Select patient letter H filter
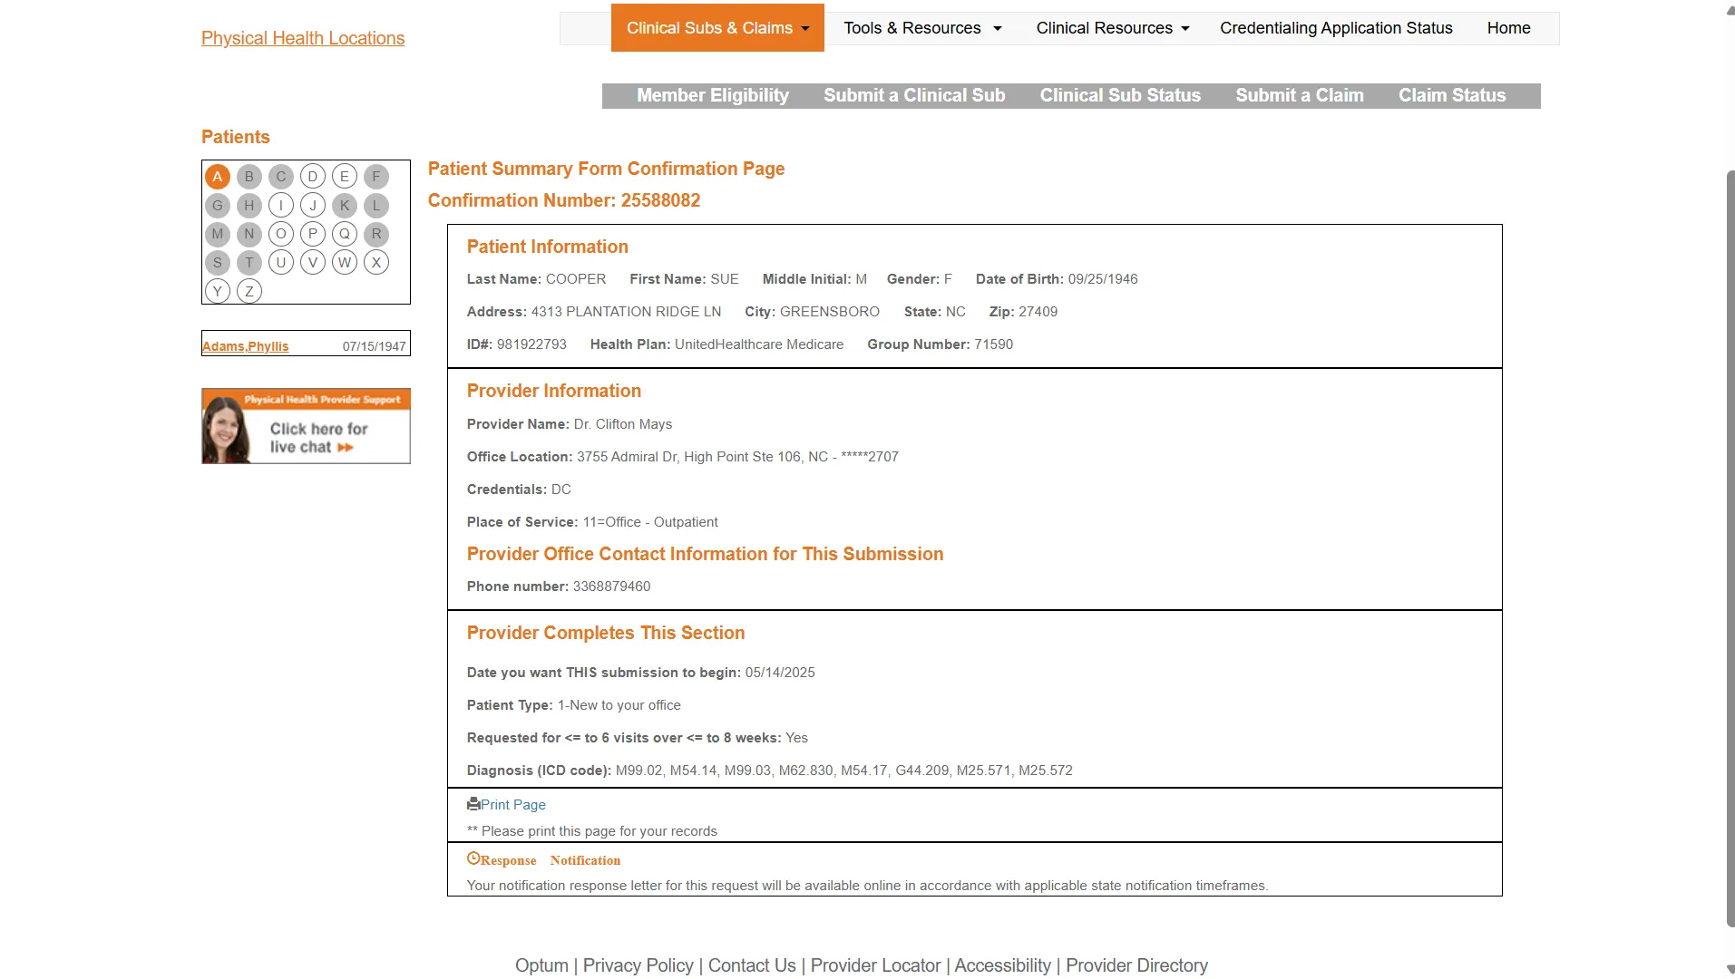Screen dimensions: 1735x979 (249, 206)
